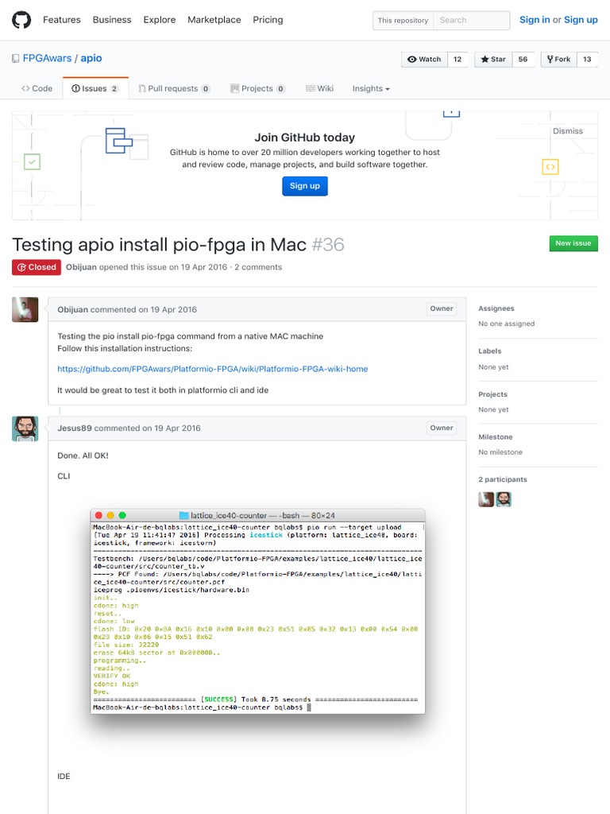Screen dimensions: 610x814
Task: Click the '2 participants' text
Action: point(503,479)
